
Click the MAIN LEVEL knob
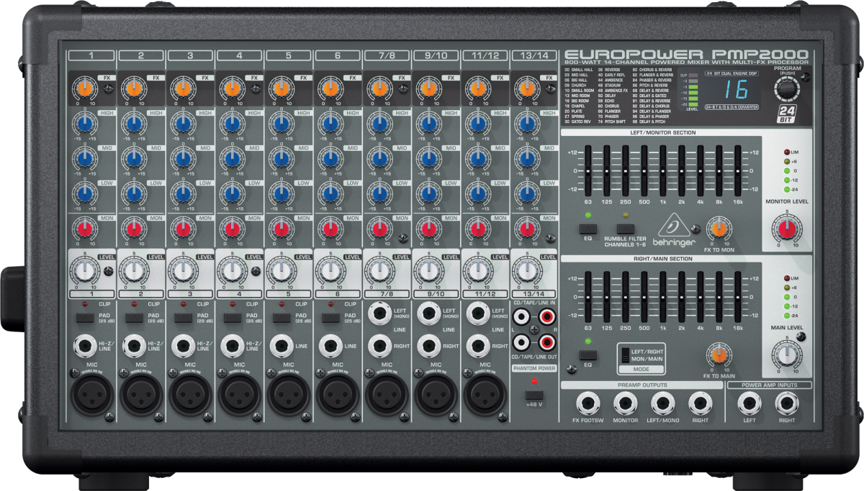pos(786,355)
